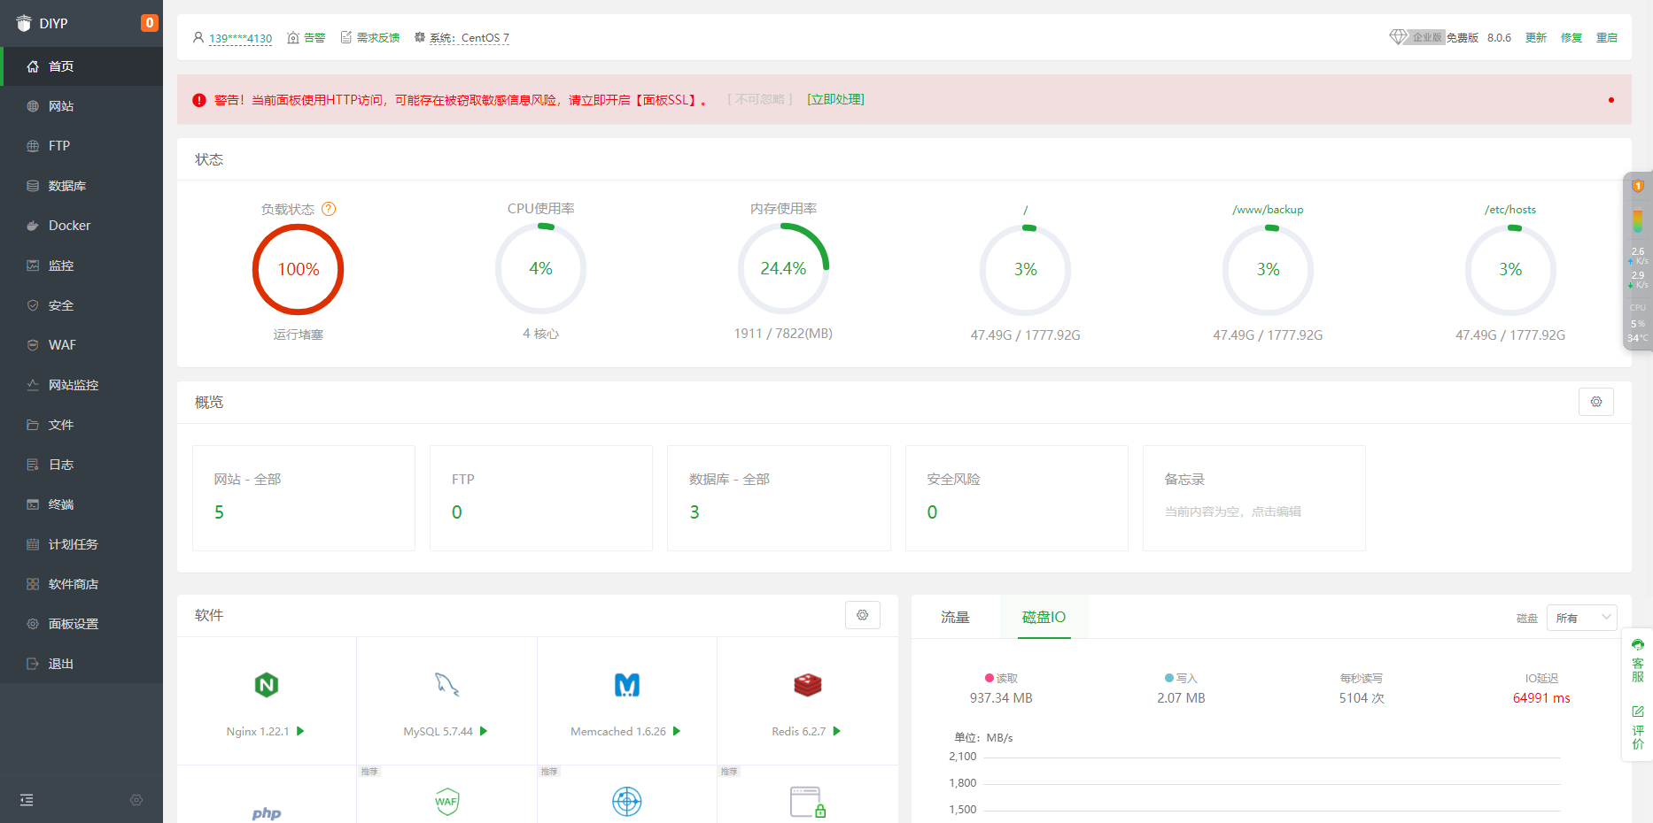Switch to the 流量 traffic tab

coord(956,617)
